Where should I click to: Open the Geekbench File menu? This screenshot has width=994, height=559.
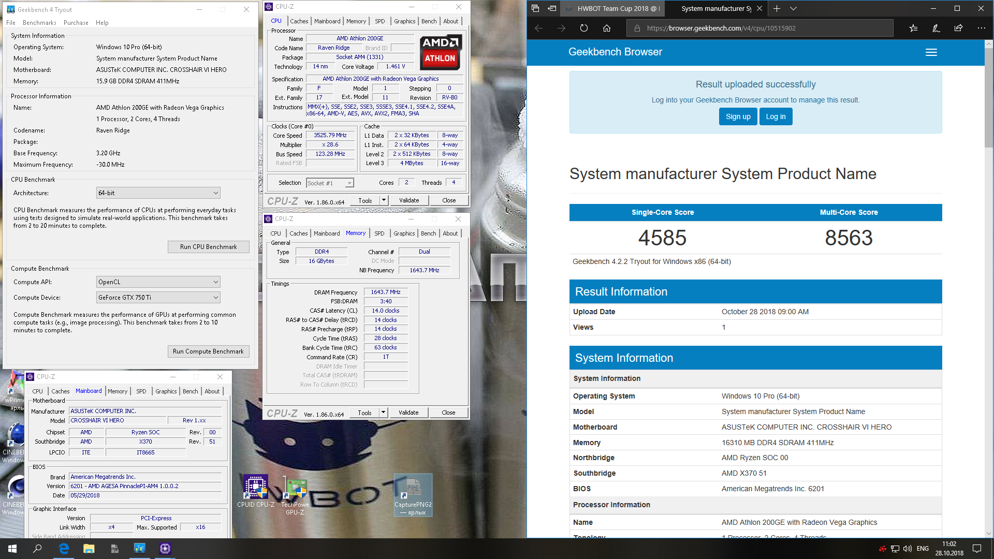tap(11, 23)
